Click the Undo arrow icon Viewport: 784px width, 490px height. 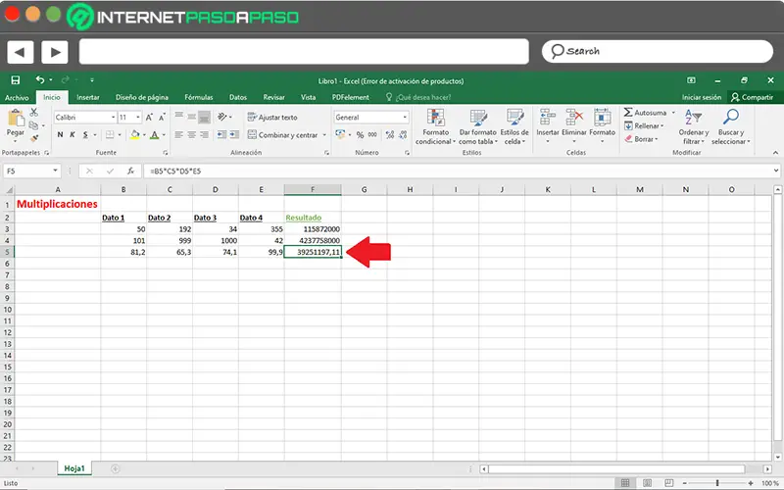tap(40, 80)
